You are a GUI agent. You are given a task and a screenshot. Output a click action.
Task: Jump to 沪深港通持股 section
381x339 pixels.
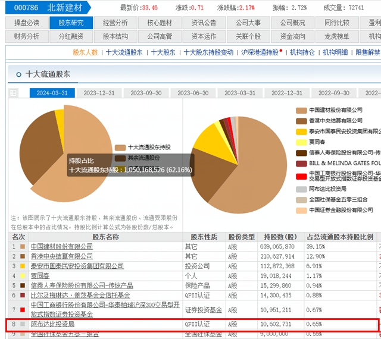coord(260,52)
